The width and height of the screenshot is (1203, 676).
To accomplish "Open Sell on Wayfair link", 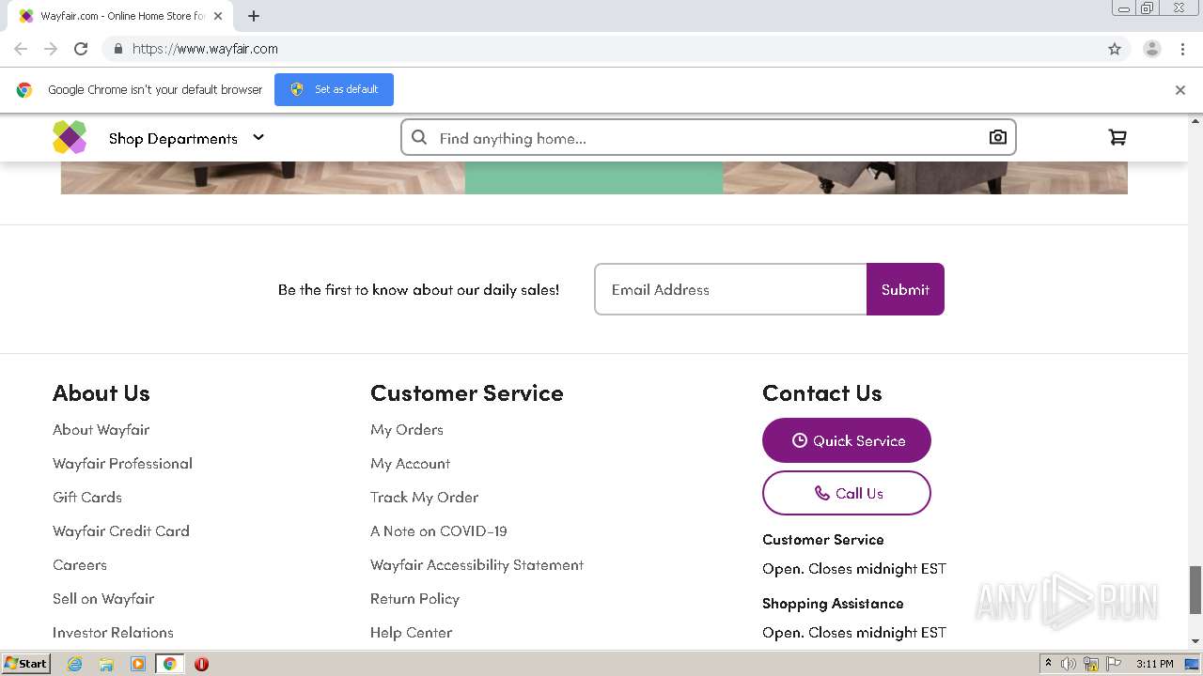I will tap(103, 599).
